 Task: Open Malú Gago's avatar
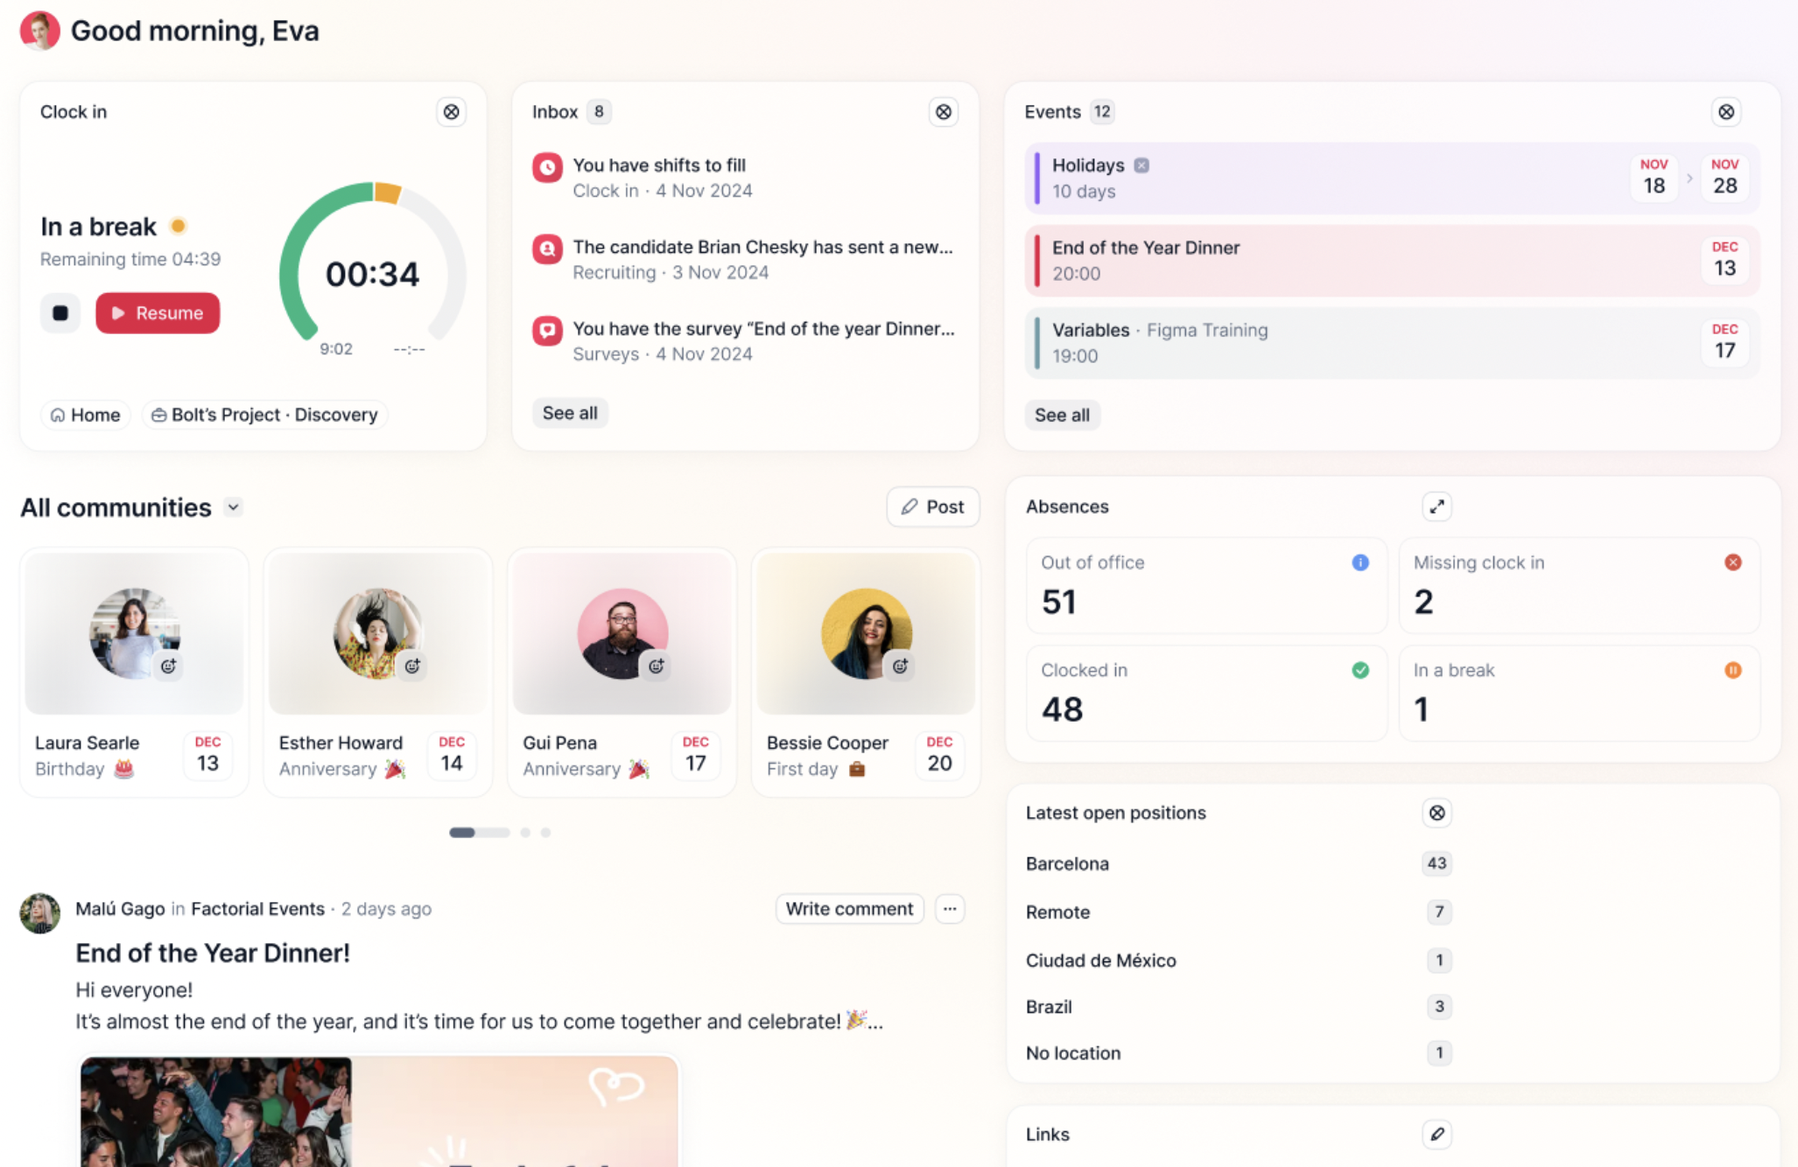(39, 912)
